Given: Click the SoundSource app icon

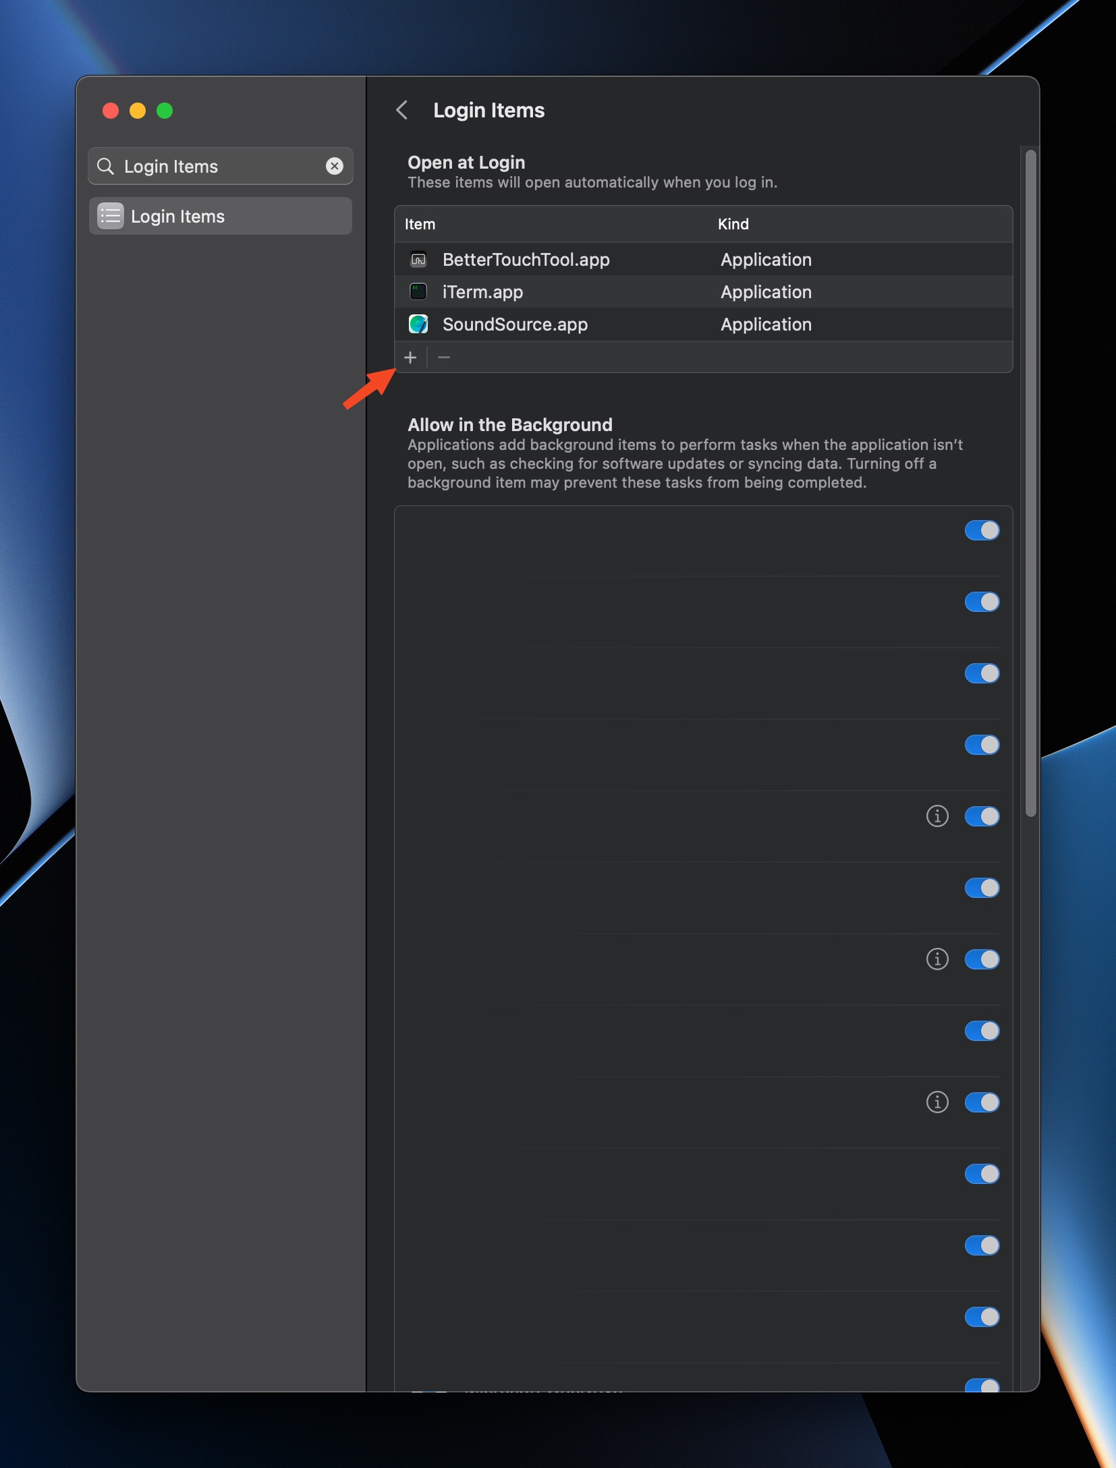Looking at the screenshot, I should click(418, 324).
